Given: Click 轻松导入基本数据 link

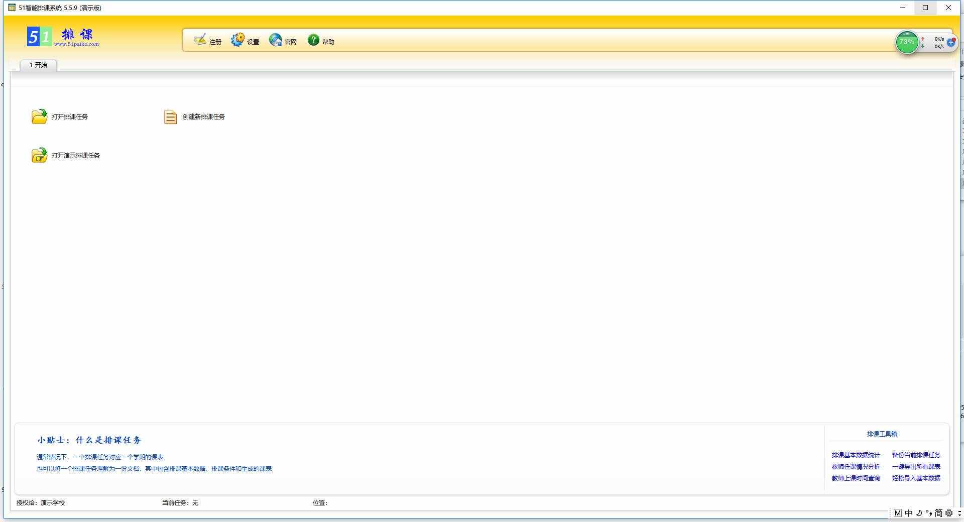Looking at the screenshot, I should pos(916,478).
